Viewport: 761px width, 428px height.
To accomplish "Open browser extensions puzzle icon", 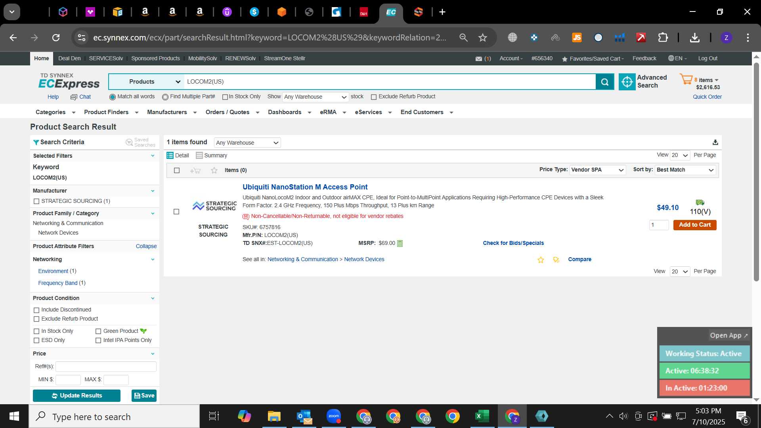I will (x=663, y=38).
